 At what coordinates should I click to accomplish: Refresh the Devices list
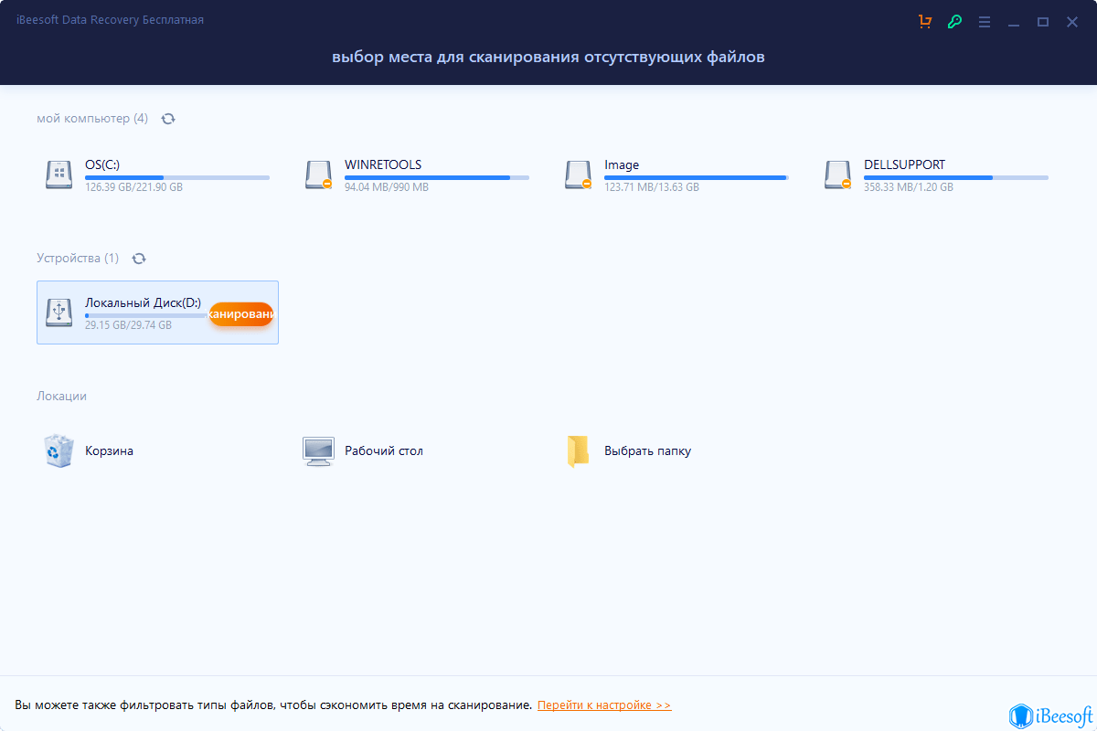tap(139, 259)
